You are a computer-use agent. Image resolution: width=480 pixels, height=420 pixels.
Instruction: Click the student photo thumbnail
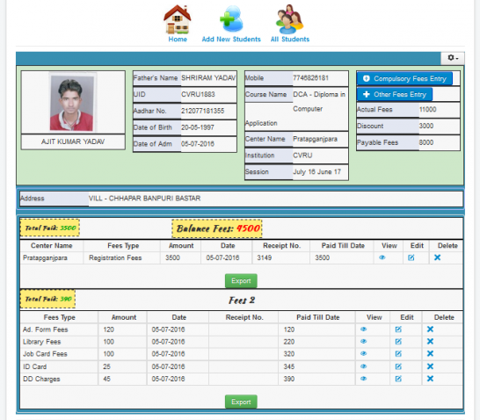point(72,103)
